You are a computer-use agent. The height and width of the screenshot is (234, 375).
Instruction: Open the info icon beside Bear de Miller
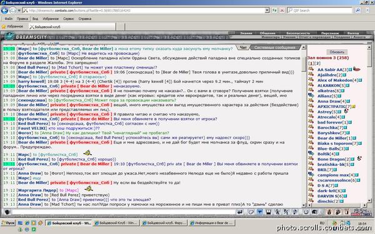354,139
